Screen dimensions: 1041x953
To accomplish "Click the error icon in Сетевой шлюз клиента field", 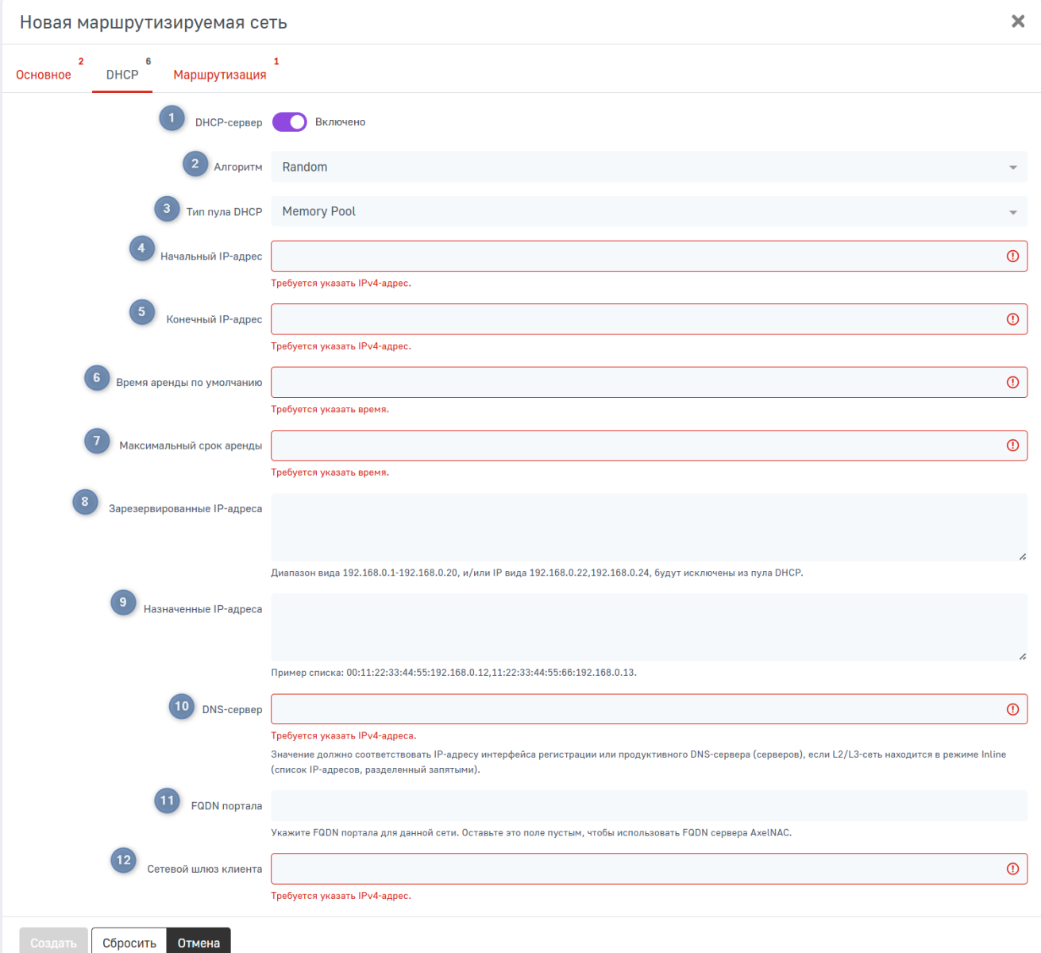I will (1012, 869).
